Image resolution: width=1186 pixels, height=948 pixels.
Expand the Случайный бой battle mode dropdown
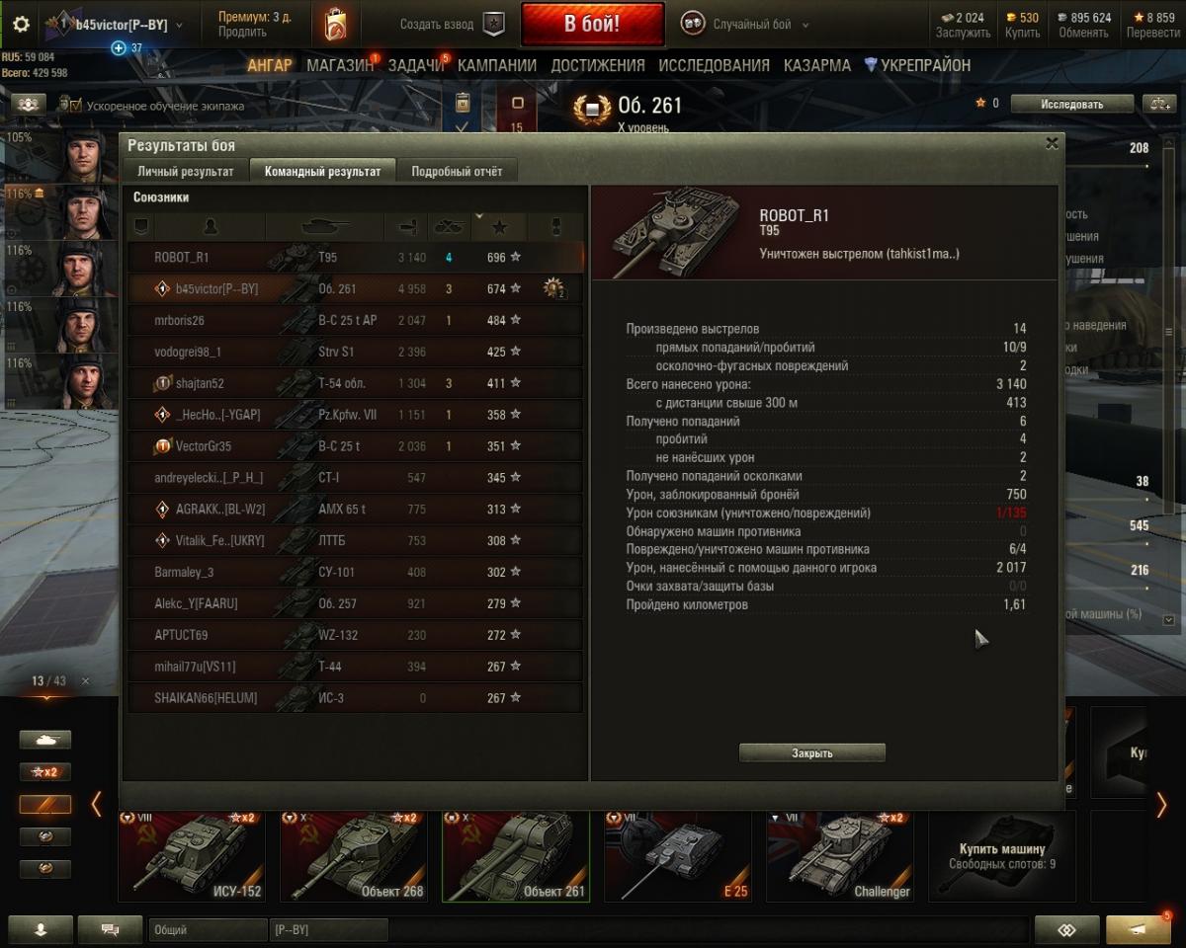[x=805, y=25]
